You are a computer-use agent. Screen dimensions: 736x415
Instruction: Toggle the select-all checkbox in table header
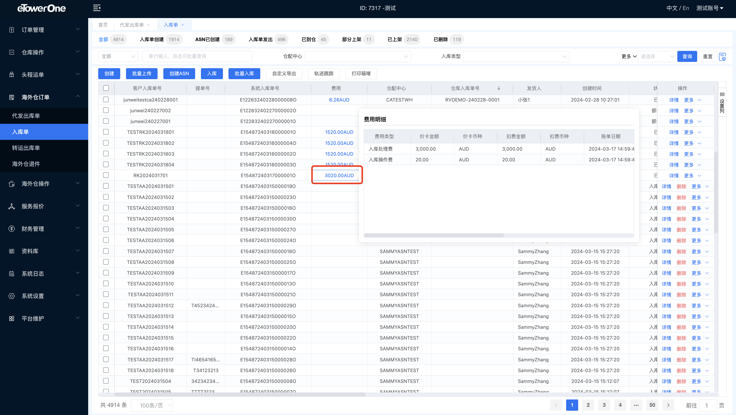[106, 88]
